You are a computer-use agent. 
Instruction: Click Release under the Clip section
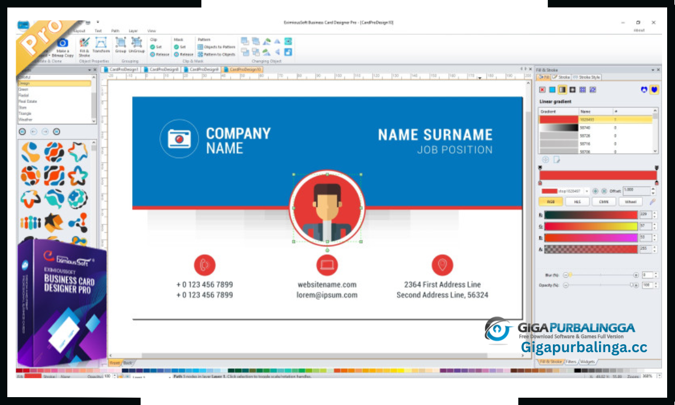(159, 55)
